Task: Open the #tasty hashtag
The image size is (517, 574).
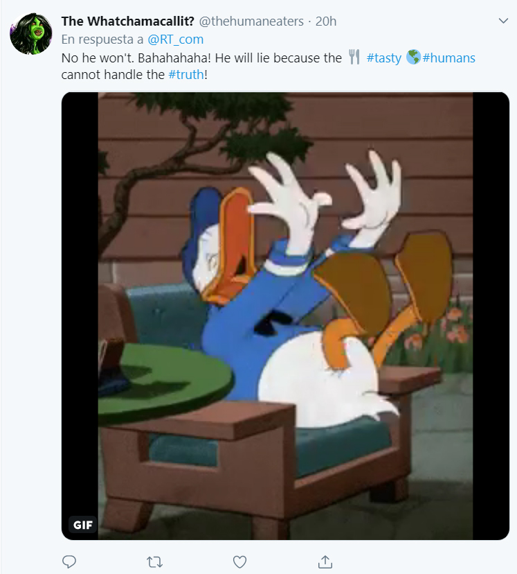Action: (383, 58)
